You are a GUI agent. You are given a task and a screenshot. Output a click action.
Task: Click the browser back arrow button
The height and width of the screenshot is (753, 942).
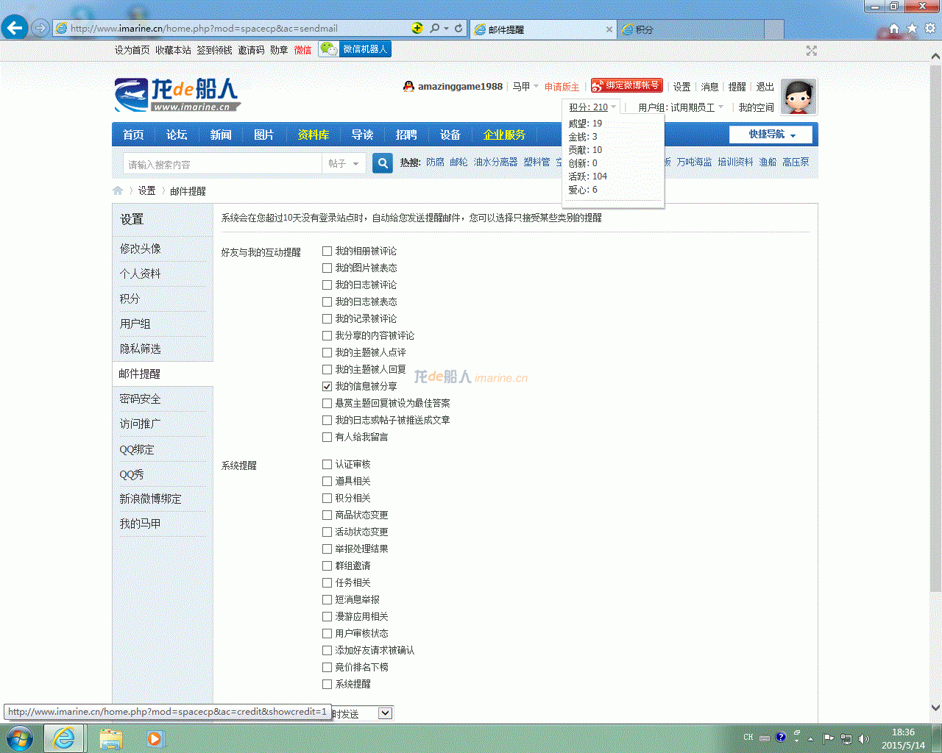[15, 28]
